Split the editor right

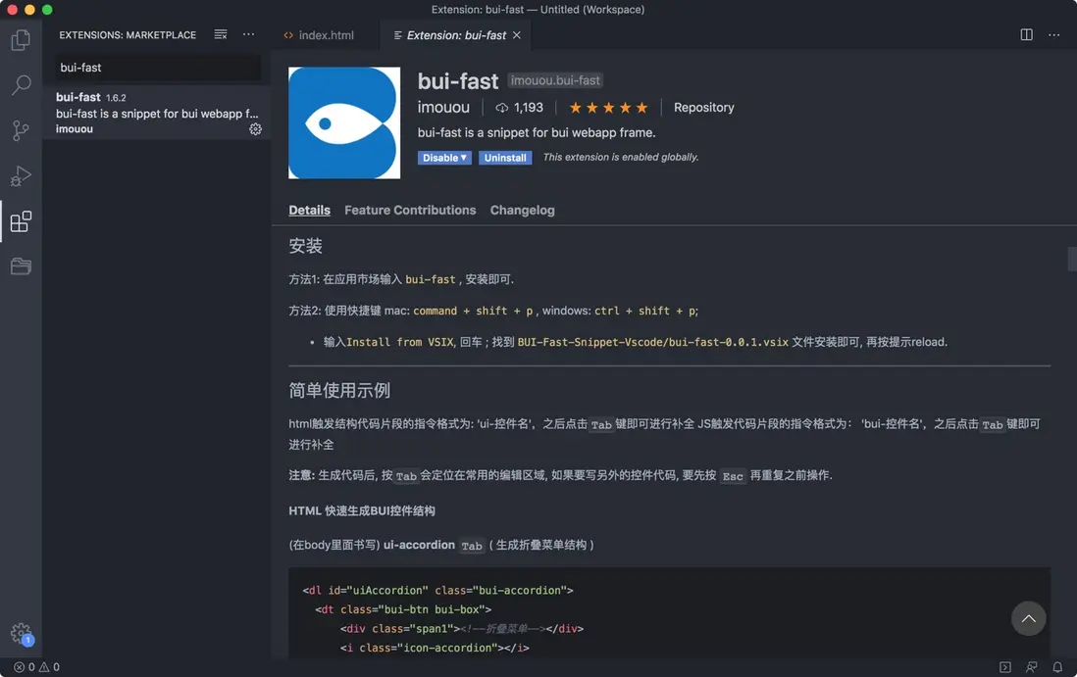point(1026,34)
